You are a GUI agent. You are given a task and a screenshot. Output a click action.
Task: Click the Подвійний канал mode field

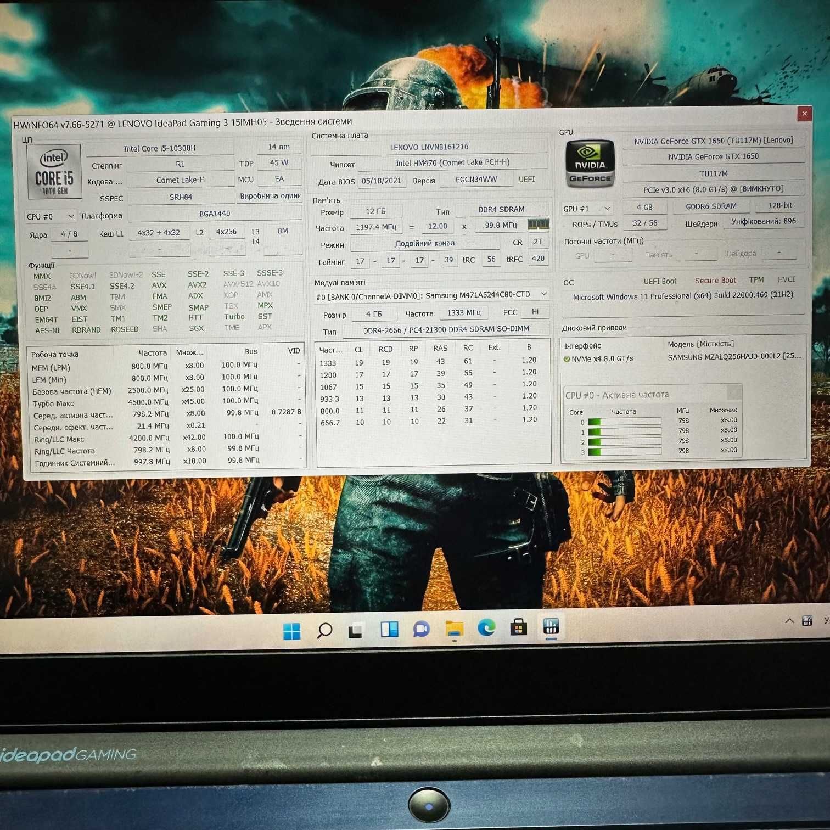425,243
